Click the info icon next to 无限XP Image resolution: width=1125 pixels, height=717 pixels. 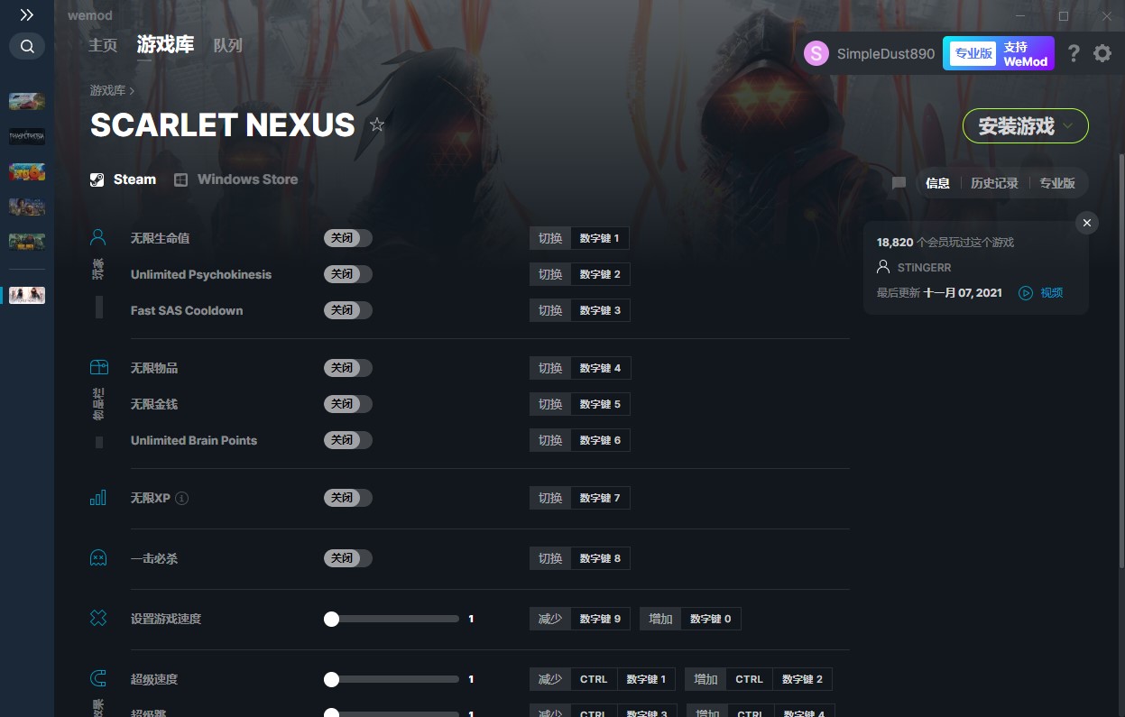coord(182,498)
